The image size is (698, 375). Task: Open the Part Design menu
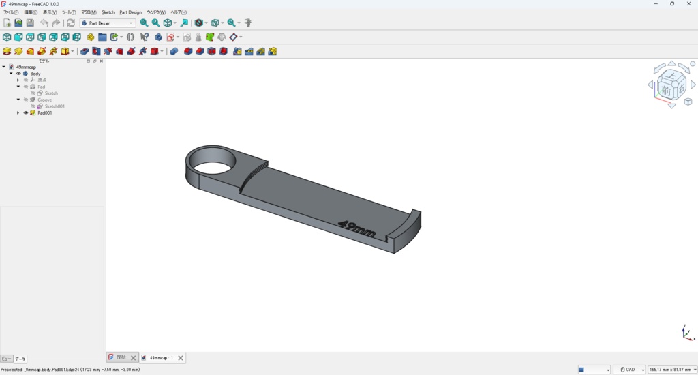[130, 12]
